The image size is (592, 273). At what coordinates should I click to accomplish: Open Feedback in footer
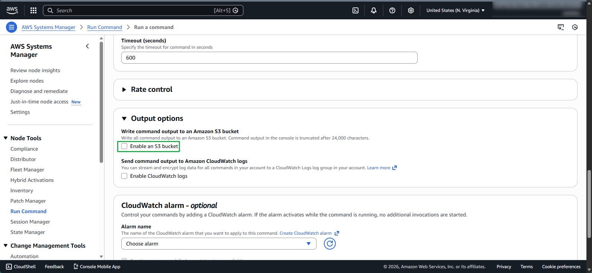point(54,267)
